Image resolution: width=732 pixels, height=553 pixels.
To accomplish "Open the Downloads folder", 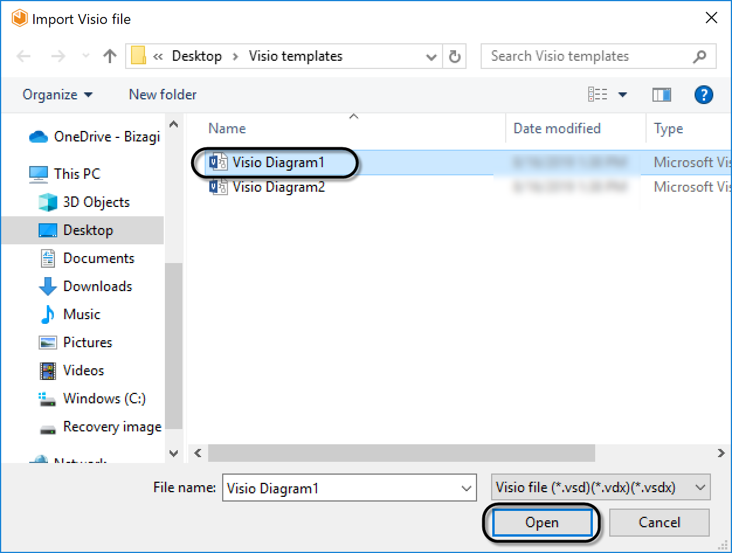I will (x=86, y=286).
